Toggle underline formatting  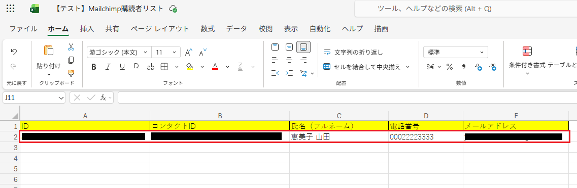click(122, 67)
